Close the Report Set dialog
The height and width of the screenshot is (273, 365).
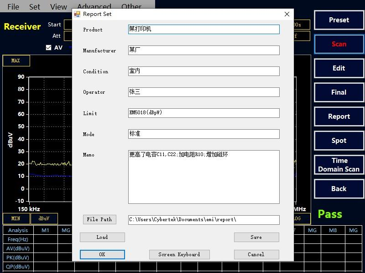coord(287,14)
